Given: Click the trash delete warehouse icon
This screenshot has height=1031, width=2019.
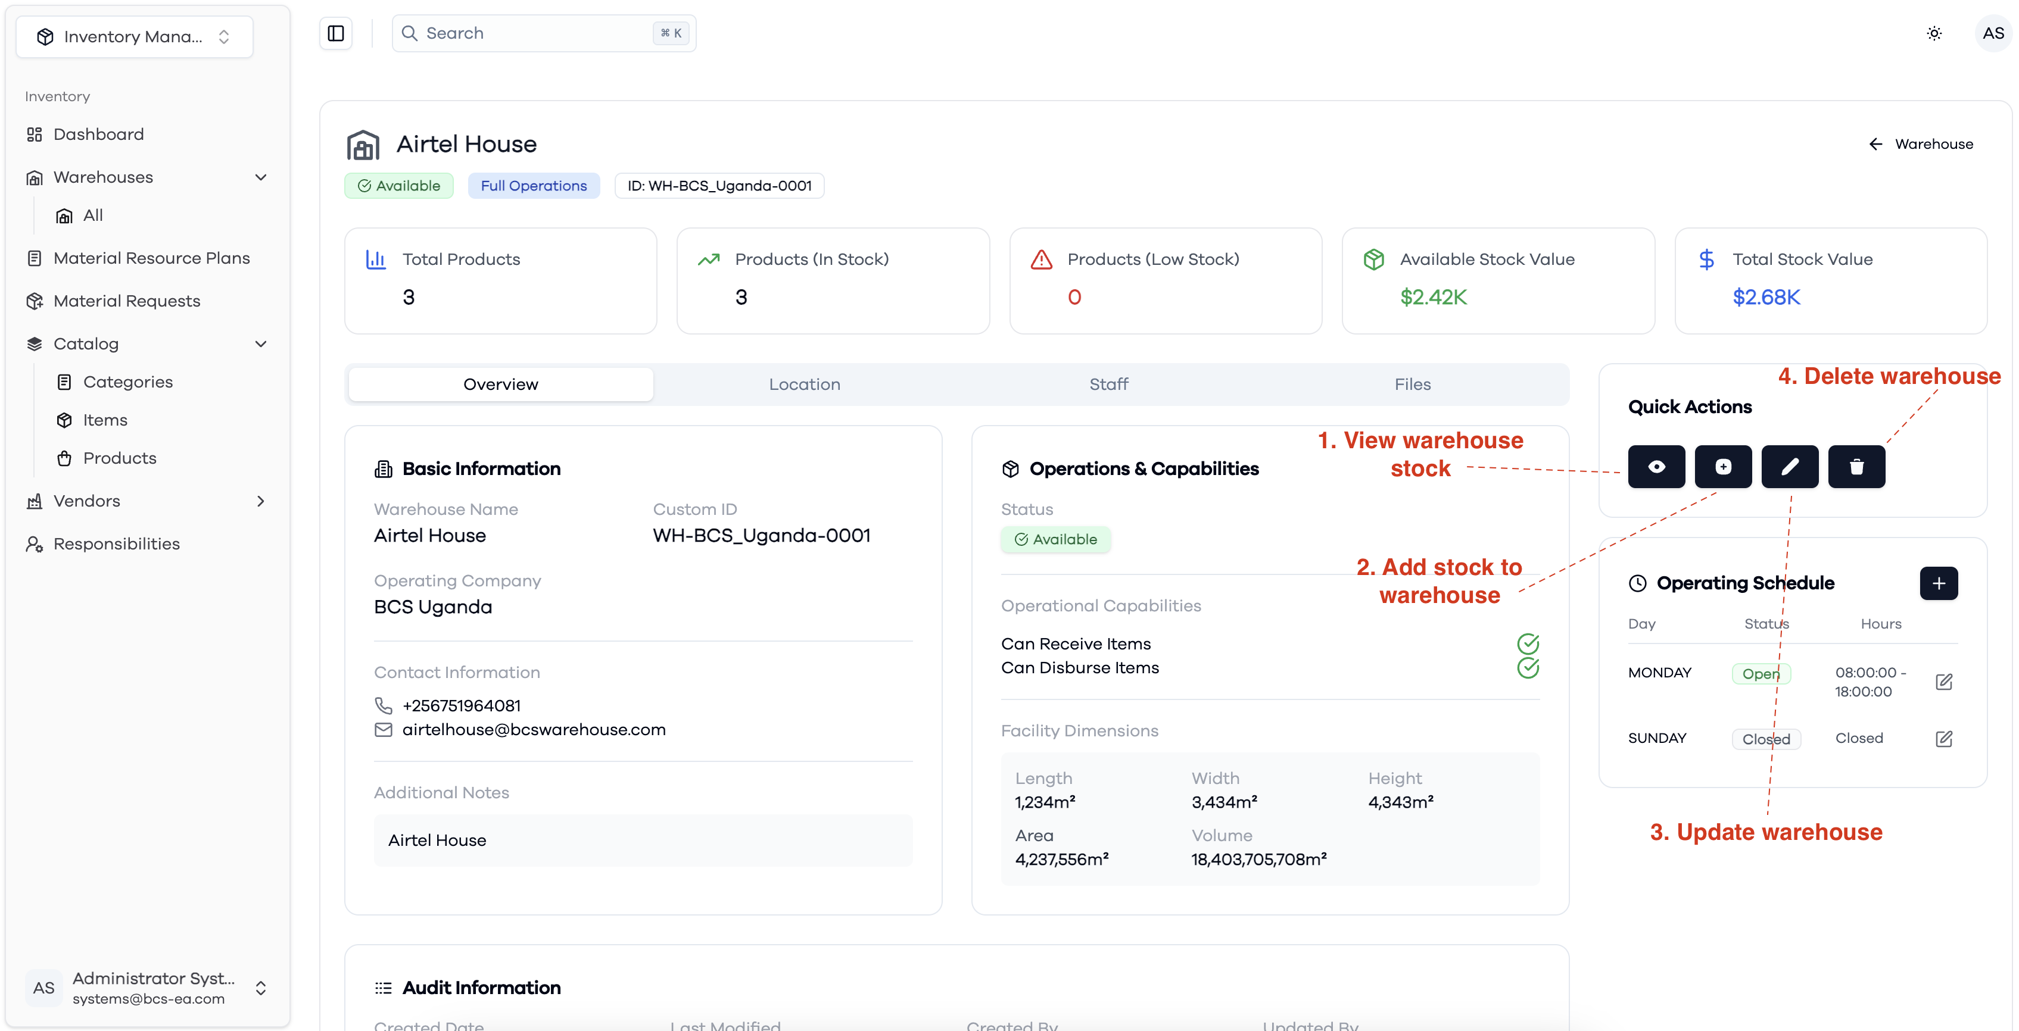Looking at the screenshot, I should coord(1856,467).
